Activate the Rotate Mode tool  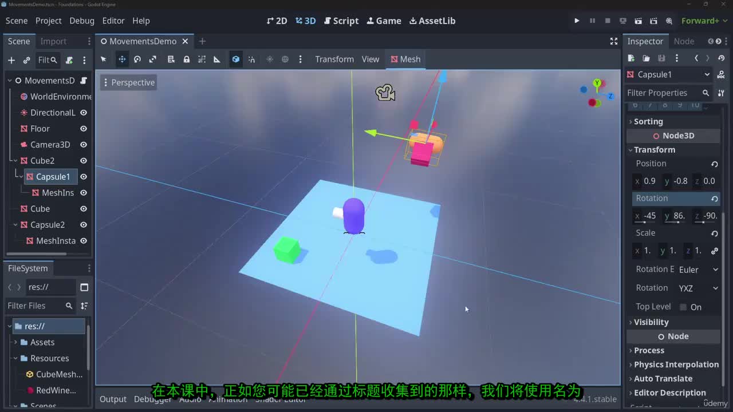137,59
